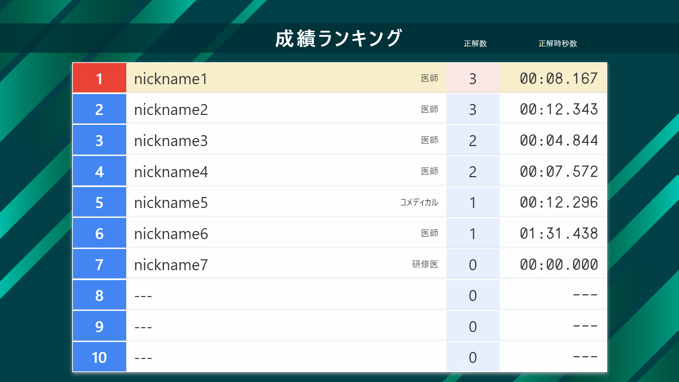Click the 正解時秒数 column header

557,44
